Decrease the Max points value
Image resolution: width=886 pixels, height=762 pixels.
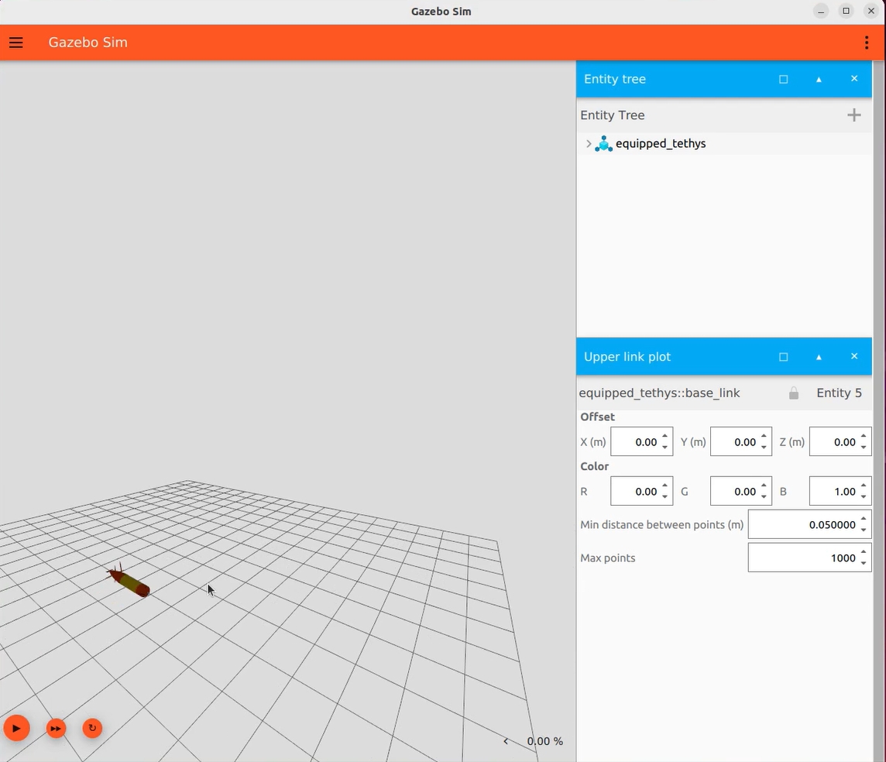pyautogui.click(x=864, y=563)
